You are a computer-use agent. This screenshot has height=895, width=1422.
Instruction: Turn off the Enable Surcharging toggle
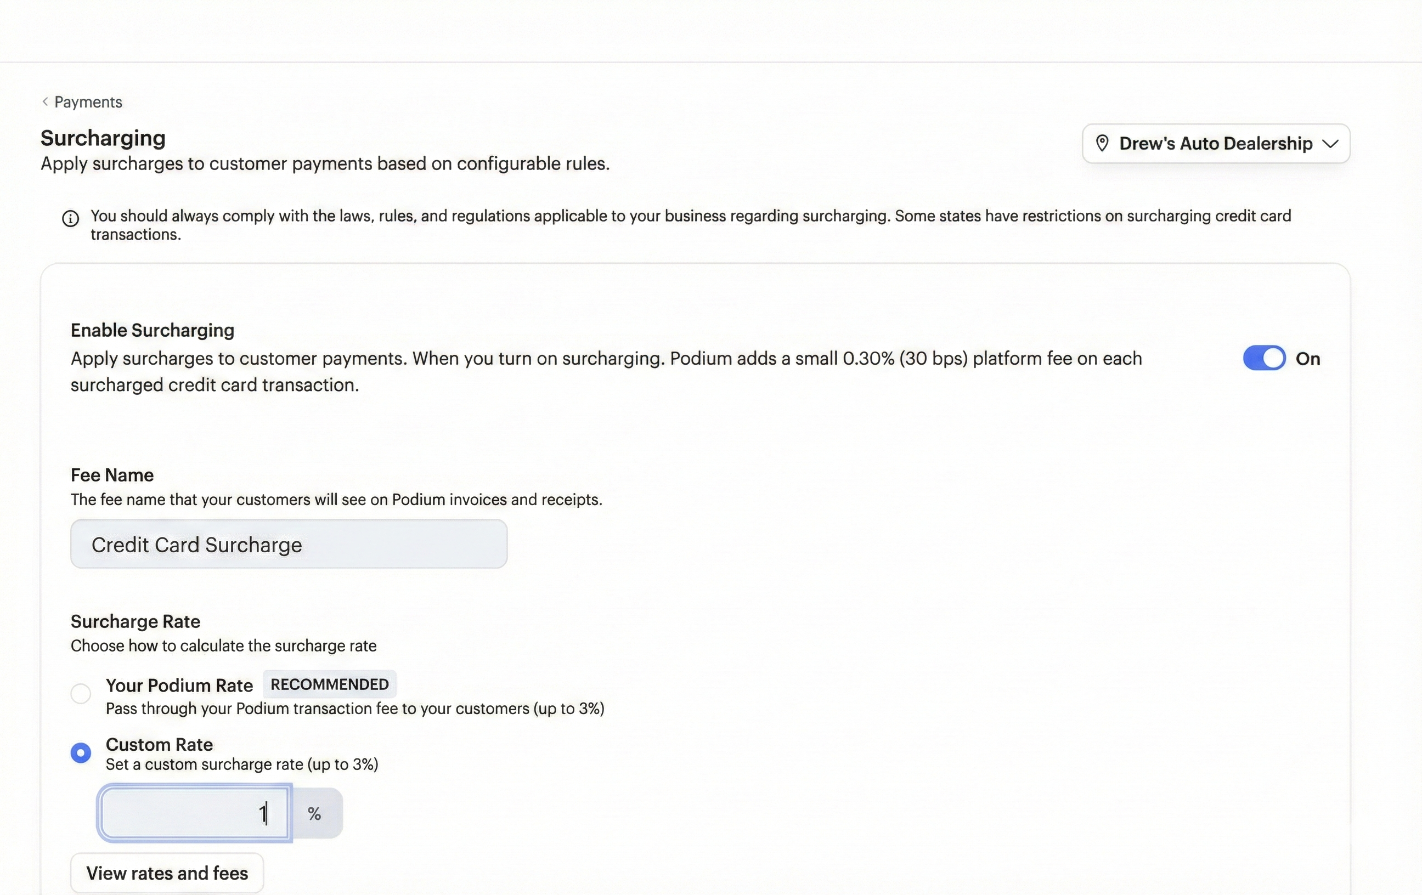(x=1264, y=358)
